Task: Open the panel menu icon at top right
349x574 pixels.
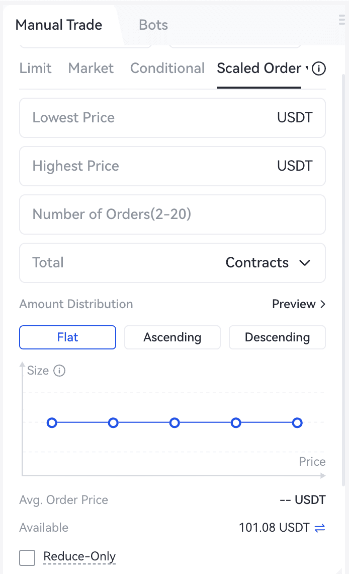Action: 342,20
